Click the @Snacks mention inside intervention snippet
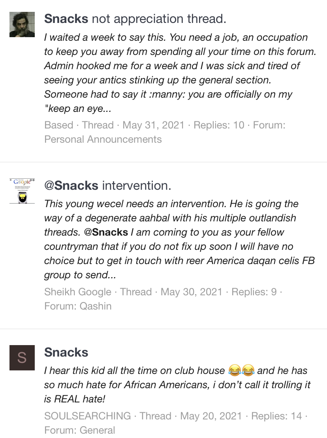The image size is (327, 438). 106,232
